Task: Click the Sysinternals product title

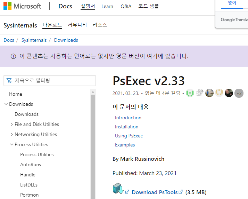Action: 20,25
